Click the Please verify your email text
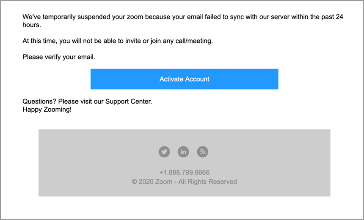 [59, 57]
